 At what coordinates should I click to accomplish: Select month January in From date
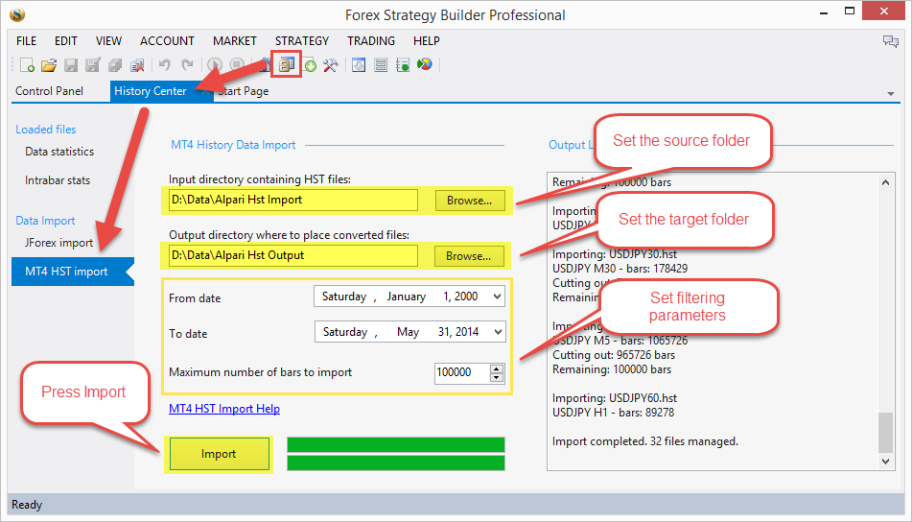click(x=406, y=297)
